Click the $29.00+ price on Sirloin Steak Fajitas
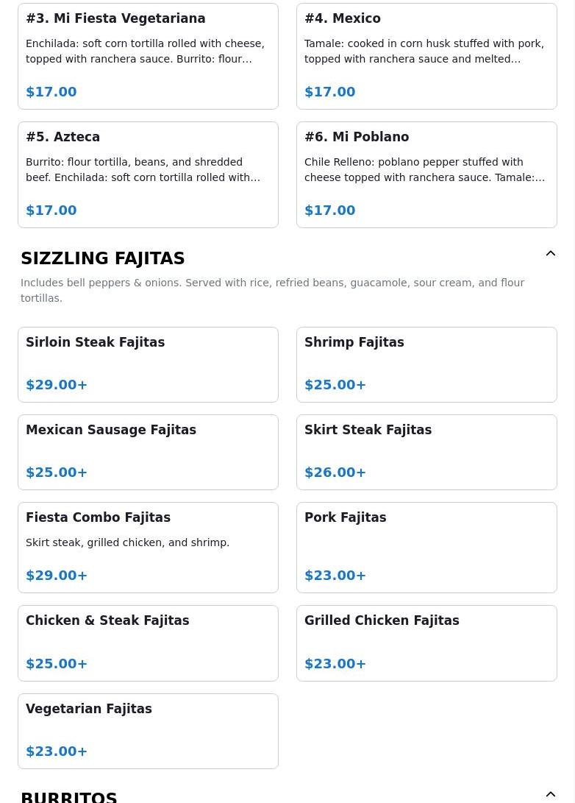 coord(57,385)
